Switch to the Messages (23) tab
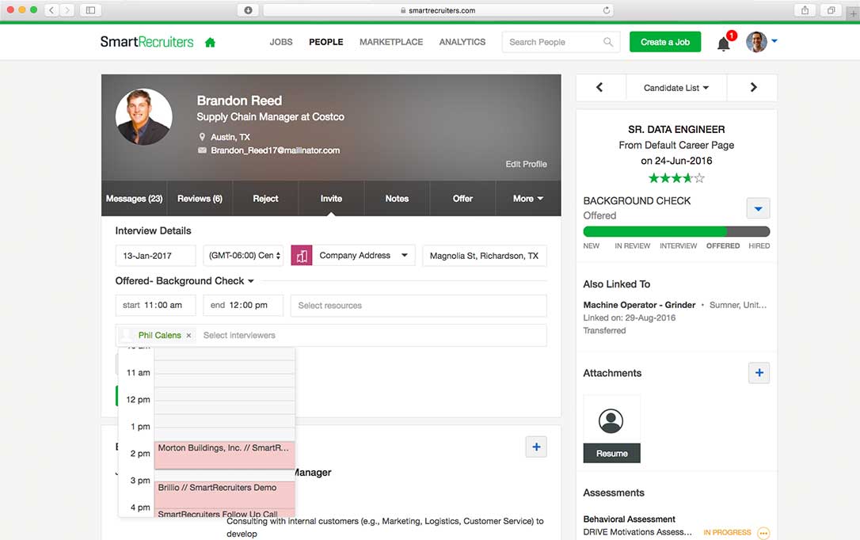This screenshot has width=860, height=540. [134, 199]
